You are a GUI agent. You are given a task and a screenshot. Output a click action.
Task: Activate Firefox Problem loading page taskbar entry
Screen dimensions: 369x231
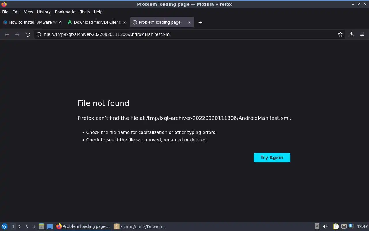click(x=83, y=227)
